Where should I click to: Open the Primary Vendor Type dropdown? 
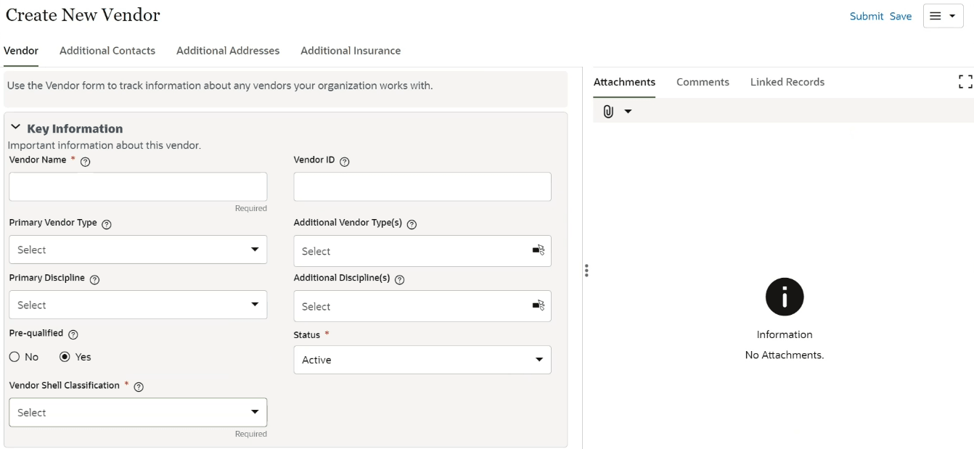pyautogui.click(x=138, y=250)
